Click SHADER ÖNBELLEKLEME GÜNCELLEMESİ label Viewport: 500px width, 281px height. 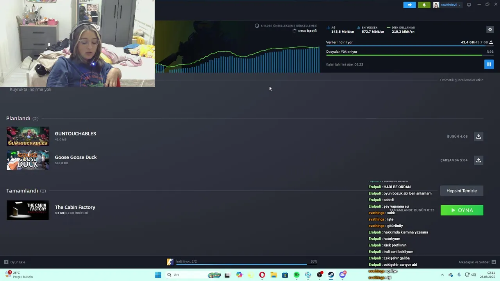[x=289, y=26]
